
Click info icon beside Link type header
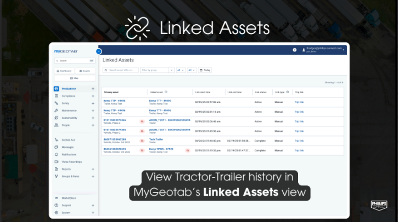[287, 92]
